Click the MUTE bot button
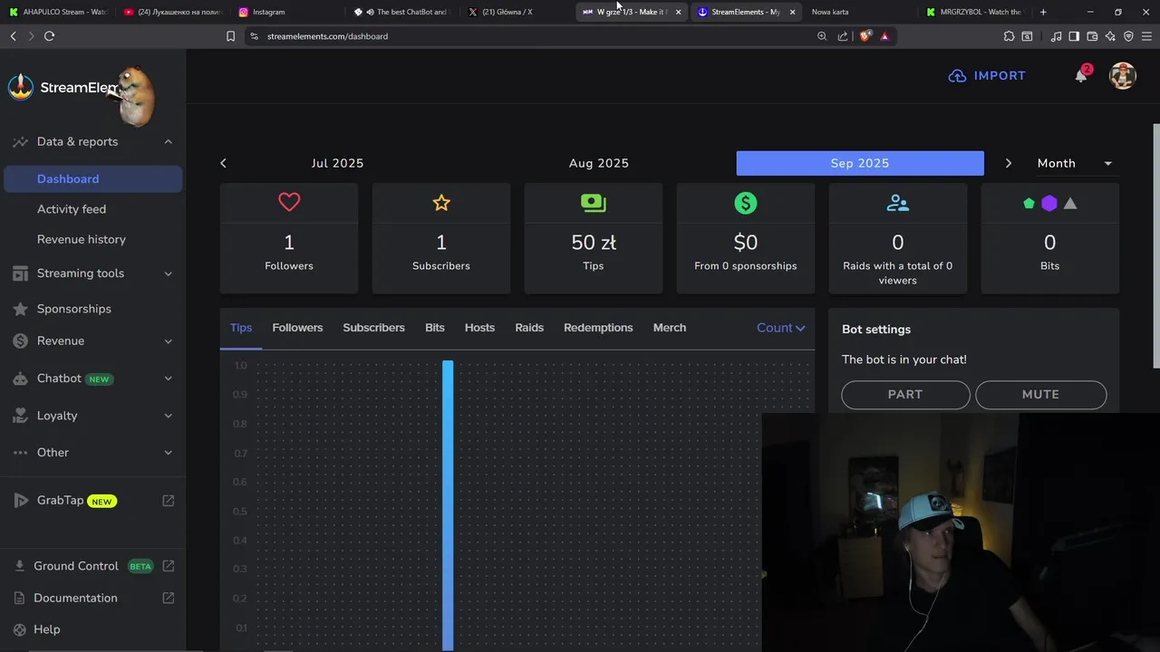The height and width of the screenshot is (652, 1160). (x=1040, y=395)
